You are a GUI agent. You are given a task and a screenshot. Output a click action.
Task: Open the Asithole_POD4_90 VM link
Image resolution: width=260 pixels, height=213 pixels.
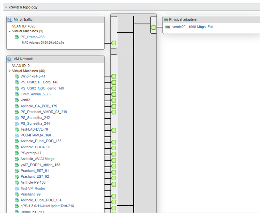[x=35, y=147]
